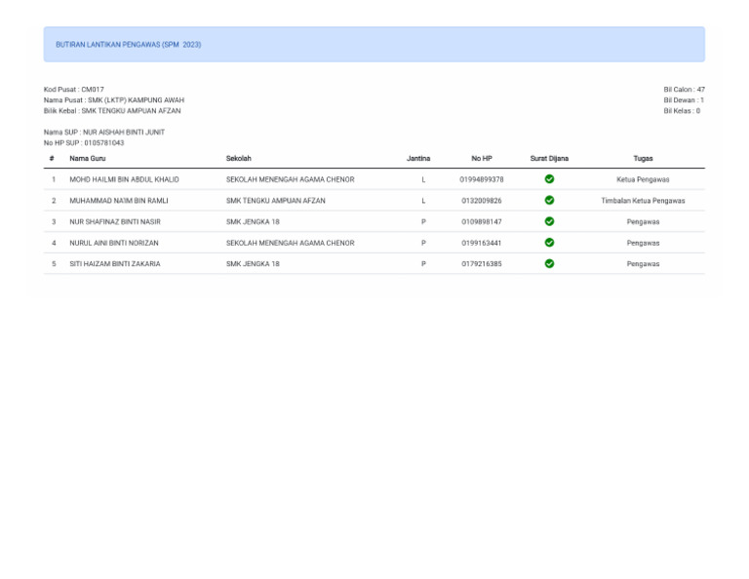
Task: Select the Nama Guru column header
Action: click(88, 159)
